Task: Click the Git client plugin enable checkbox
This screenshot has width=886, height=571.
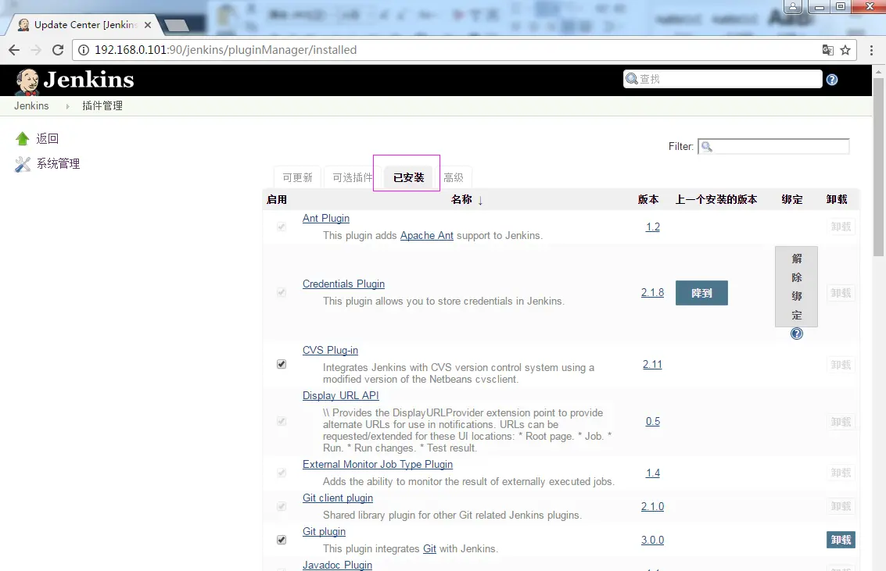Action: (282, 507)
